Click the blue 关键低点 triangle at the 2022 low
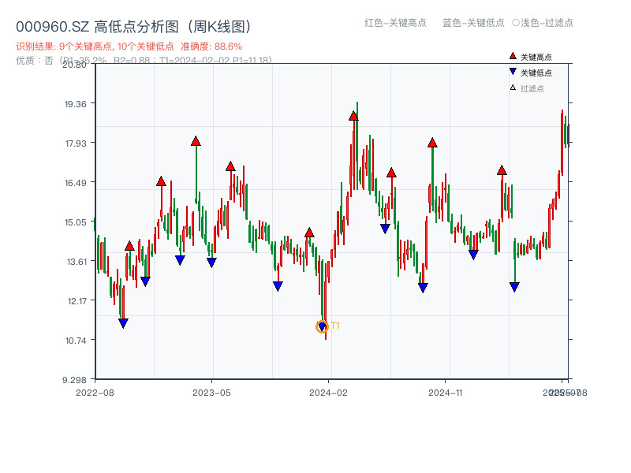631x473 pixels. click(x=123, y=322)
